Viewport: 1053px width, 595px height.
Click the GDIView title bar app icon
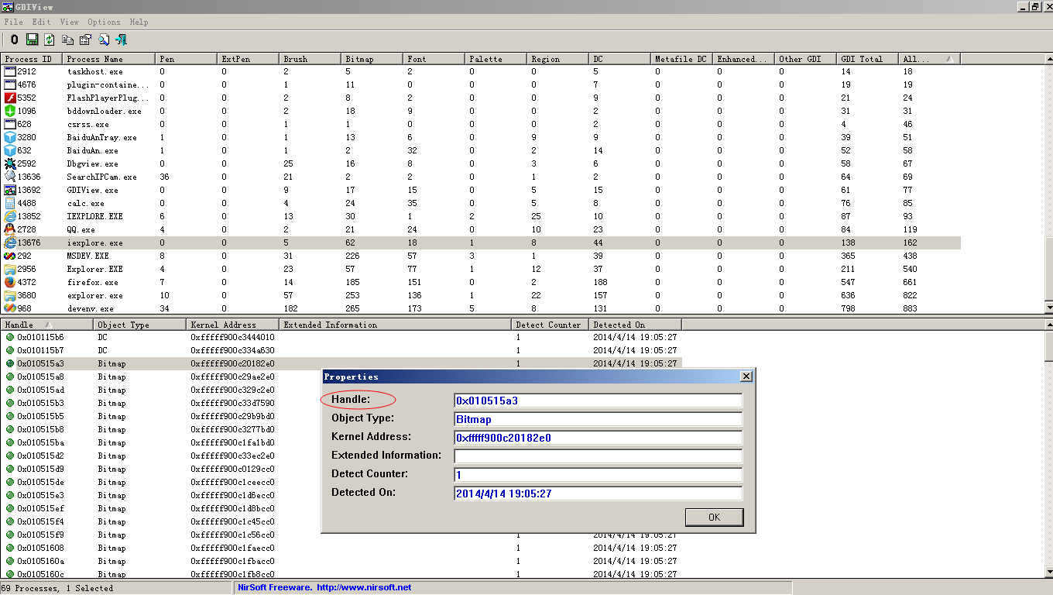(x=7, y=6)
